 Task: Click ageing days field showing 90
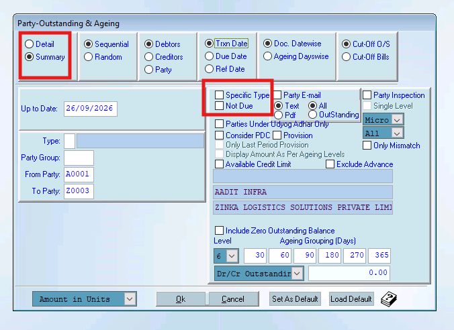[x=305, y=256]
